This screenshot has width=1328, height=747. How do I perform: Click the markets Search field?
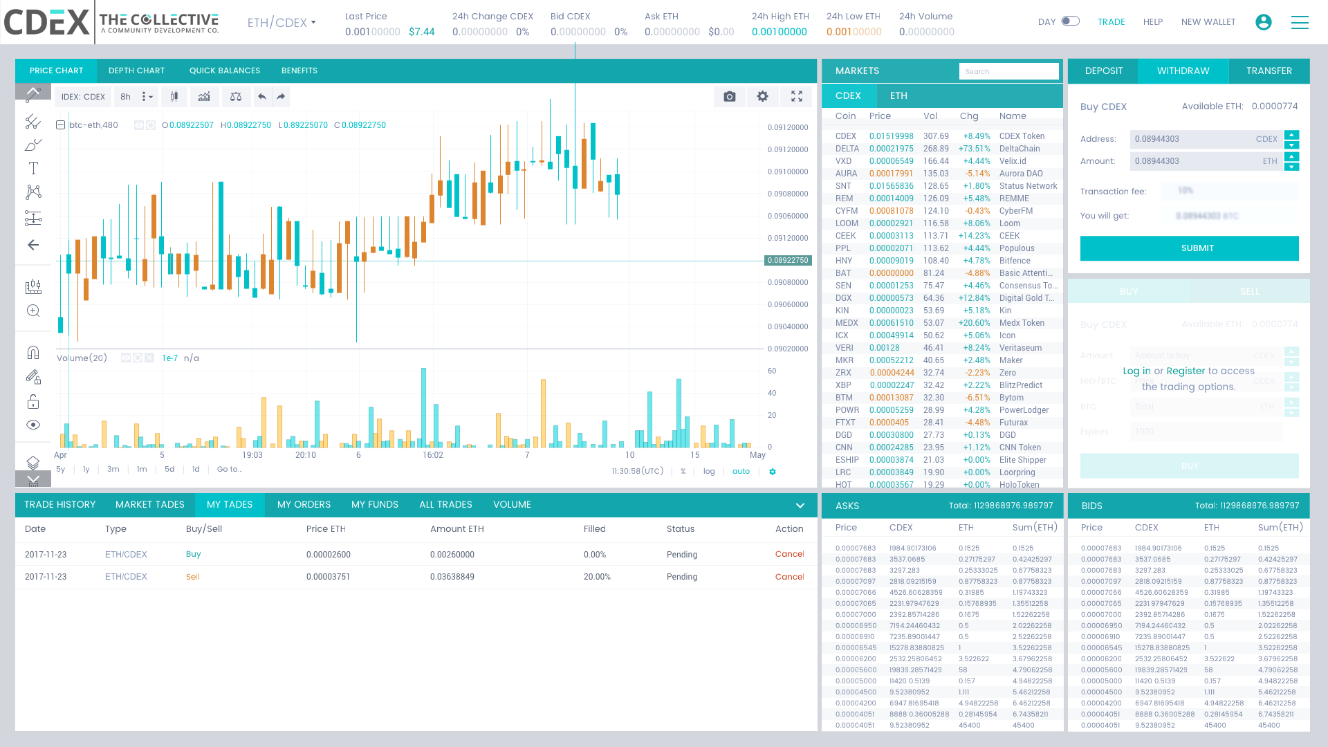[1008, 71]
